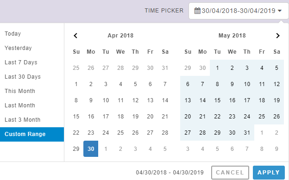
Task: Cancel the date selection
Action: click(x=230, y=173)
